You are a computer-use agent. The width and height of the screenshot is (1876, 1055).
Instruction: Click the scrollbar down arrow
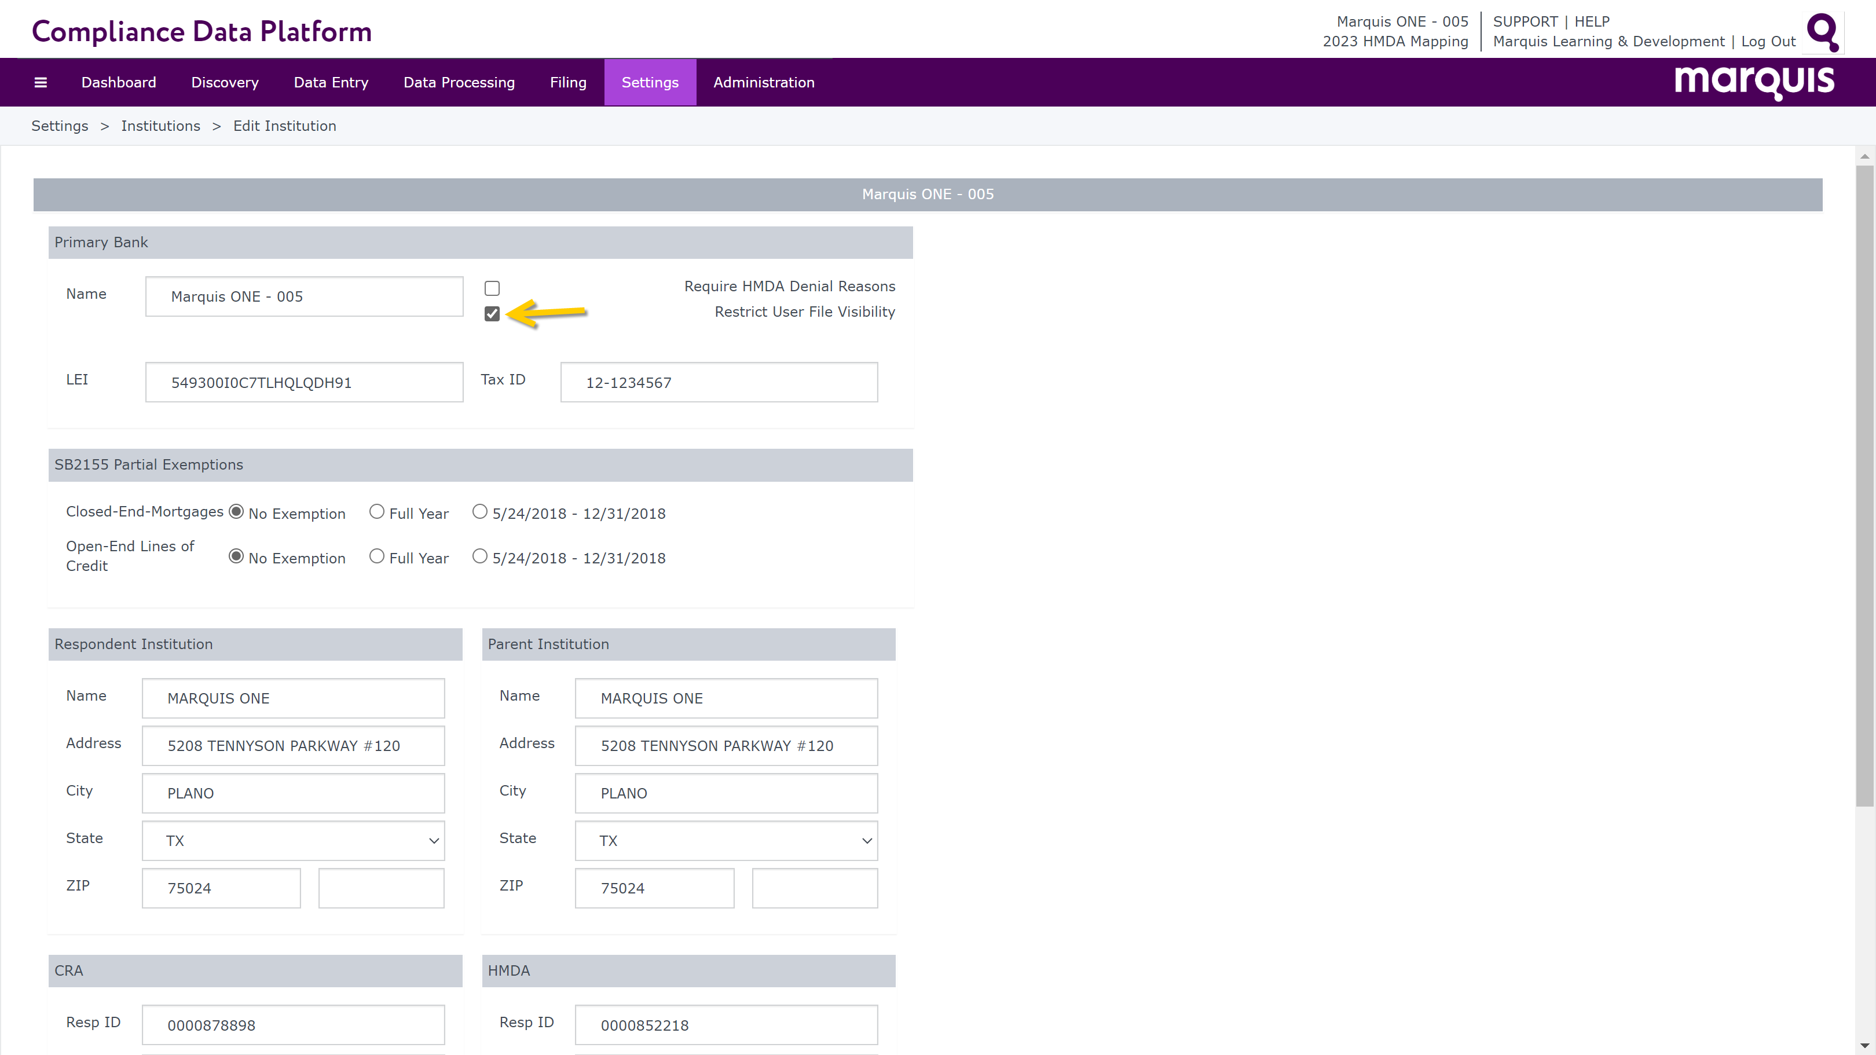click(x=1864, y=1046)
